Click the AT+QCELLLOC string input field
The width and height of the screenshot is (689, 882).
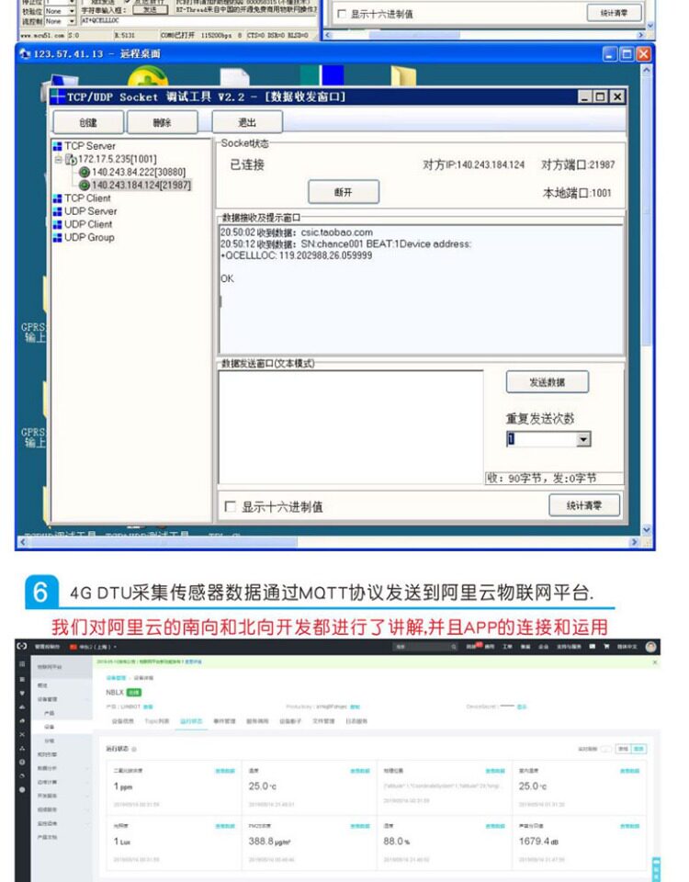coord(198,20)
